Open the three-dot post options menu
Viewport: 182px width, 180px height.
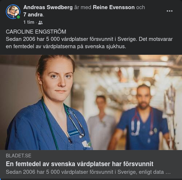pyautogui.click(x=169, y=11)
